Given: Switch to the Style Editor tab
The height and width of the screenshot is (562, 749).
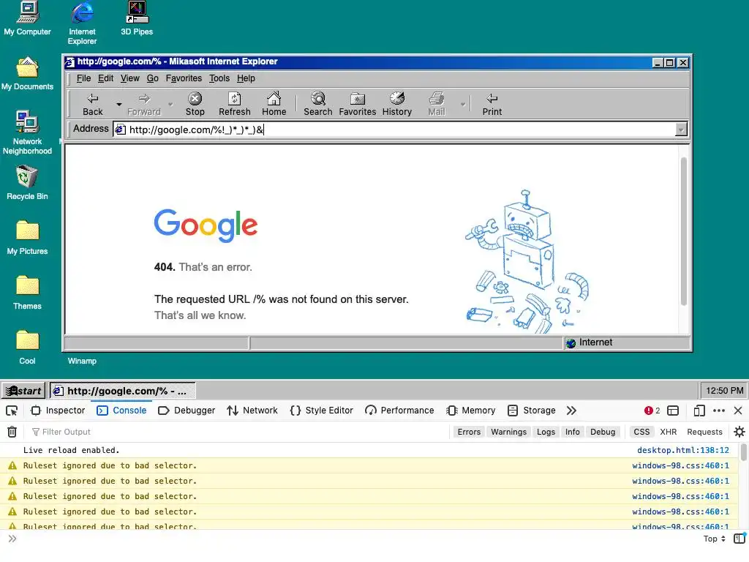Looking at the screenshot, I should [x=322, y=411].
